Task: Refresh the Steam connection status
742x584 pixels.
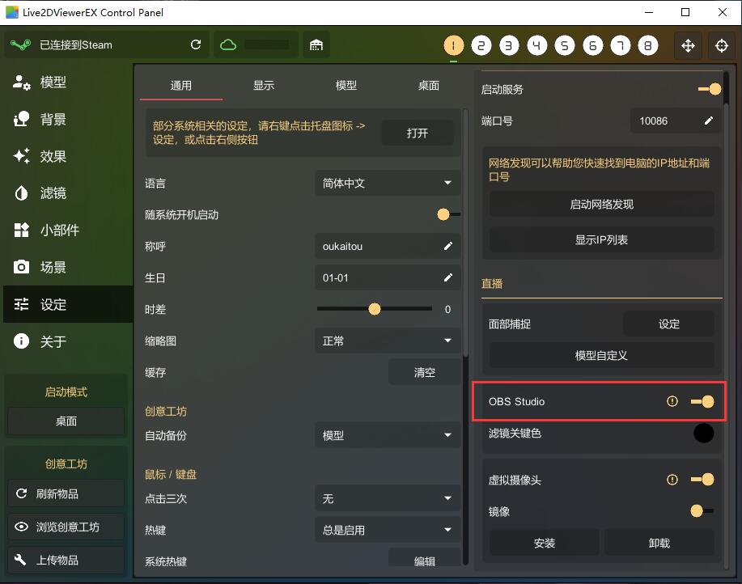Action: [x=196, y=44]
